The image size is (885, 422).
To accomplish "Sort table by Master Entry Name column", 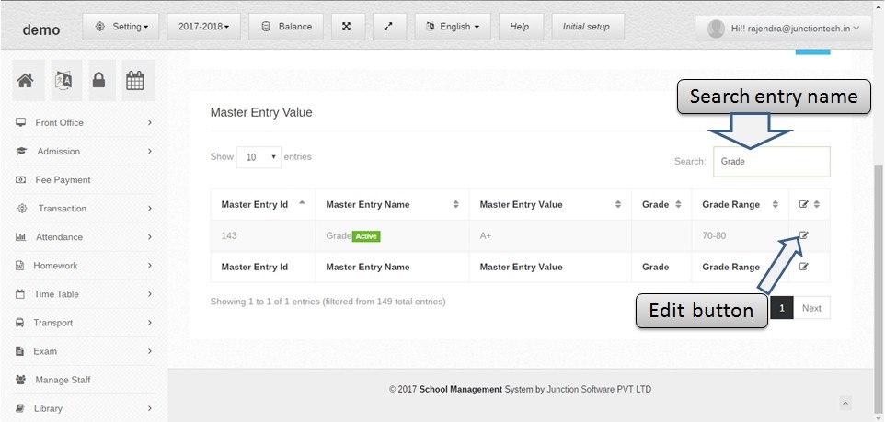I will tap(392, 204).
